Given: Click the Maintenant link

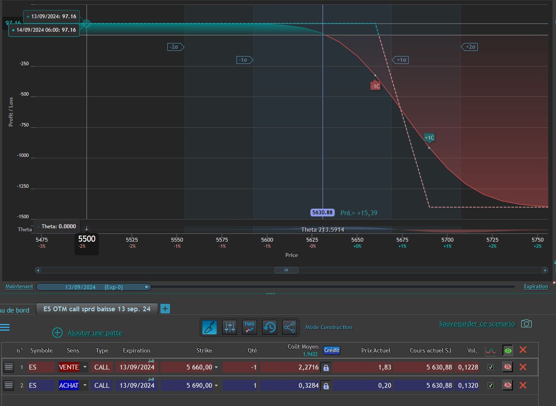Looking at the screenshot, I should (19, 286).
